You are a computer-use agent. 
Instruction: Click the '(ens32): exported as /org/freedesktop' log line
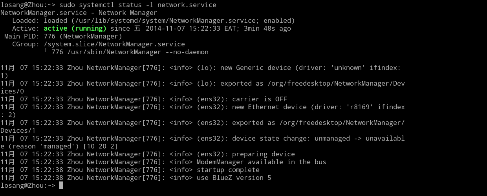(x=202, y=126)
